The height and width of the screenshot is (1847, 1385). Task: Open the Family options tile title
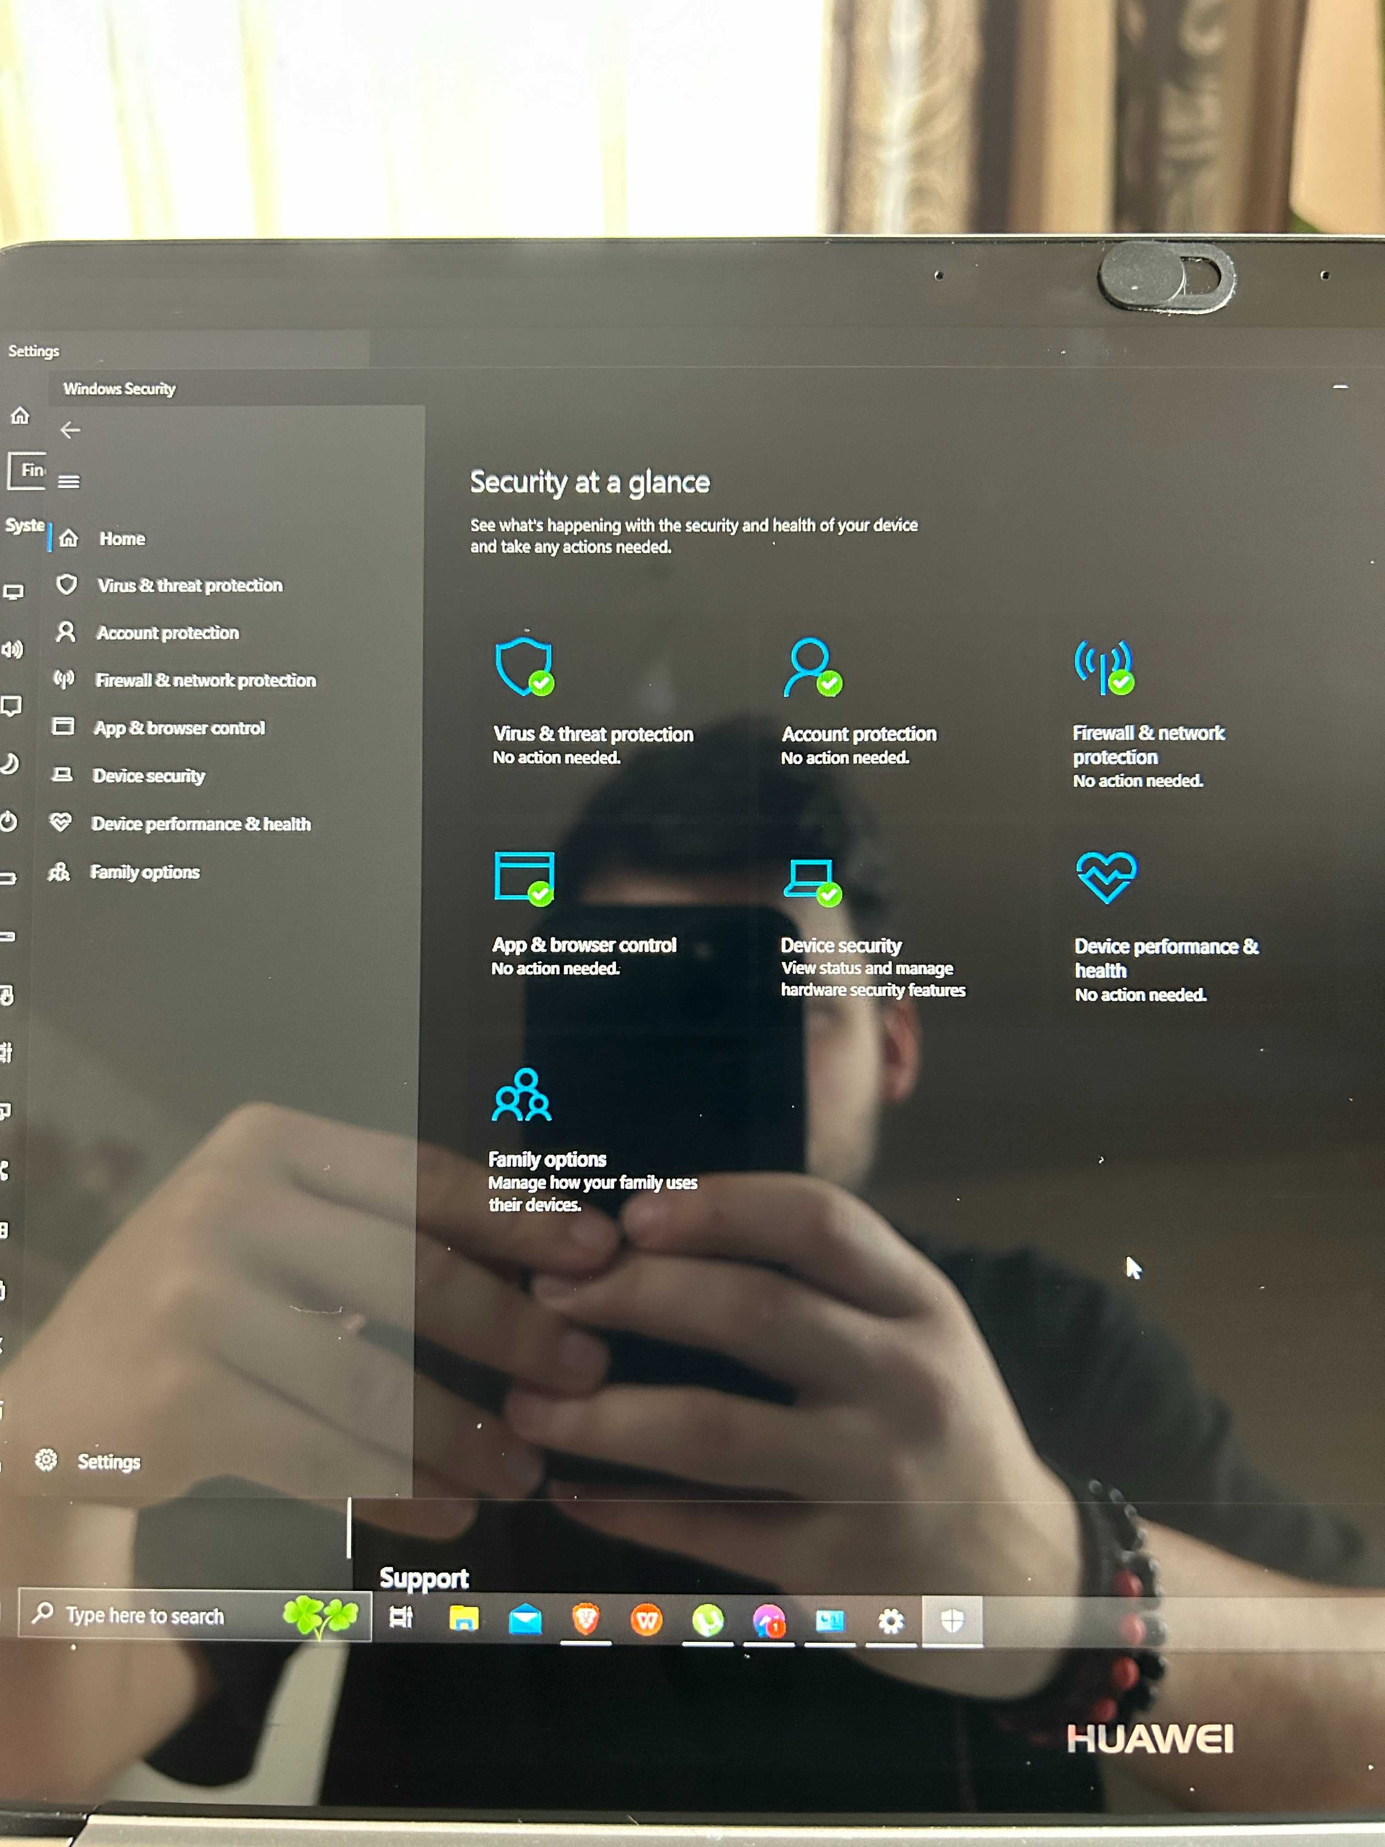click(547, 1160)
